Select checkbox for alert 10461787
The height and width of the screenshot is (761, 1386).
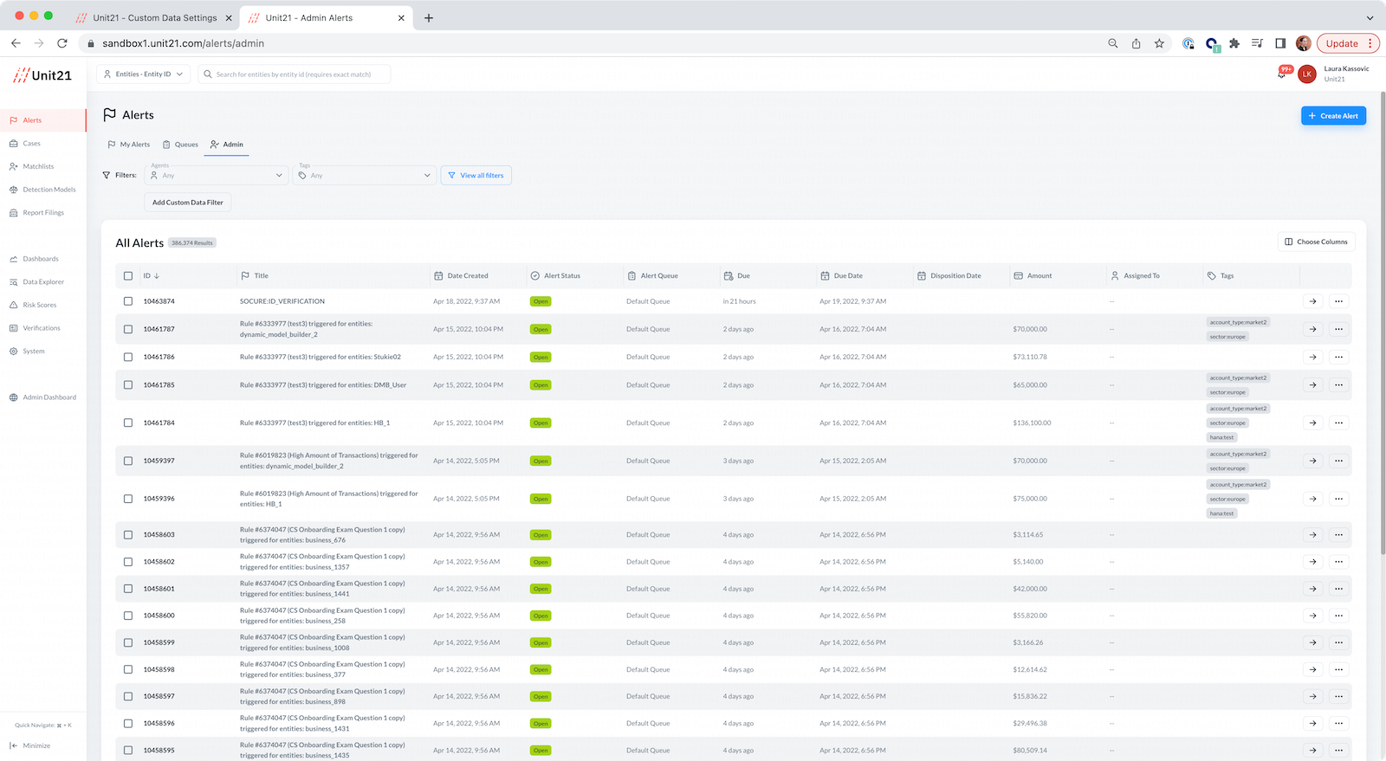(128, 329)
